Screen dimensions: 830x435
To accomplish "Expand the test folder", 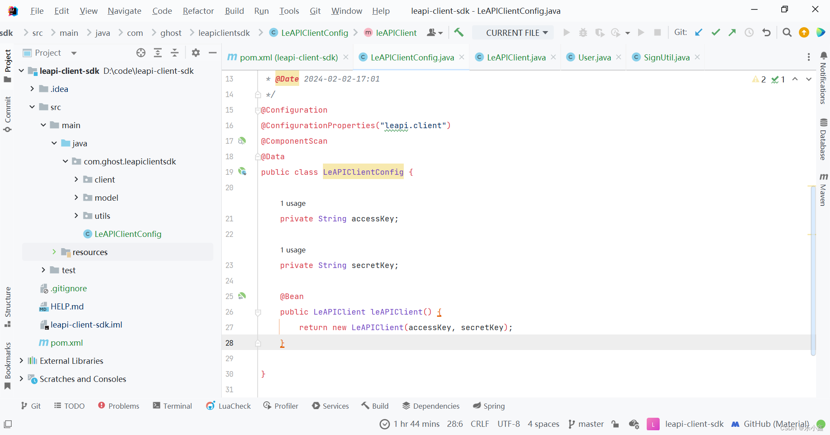I will (x=43, y=270).
